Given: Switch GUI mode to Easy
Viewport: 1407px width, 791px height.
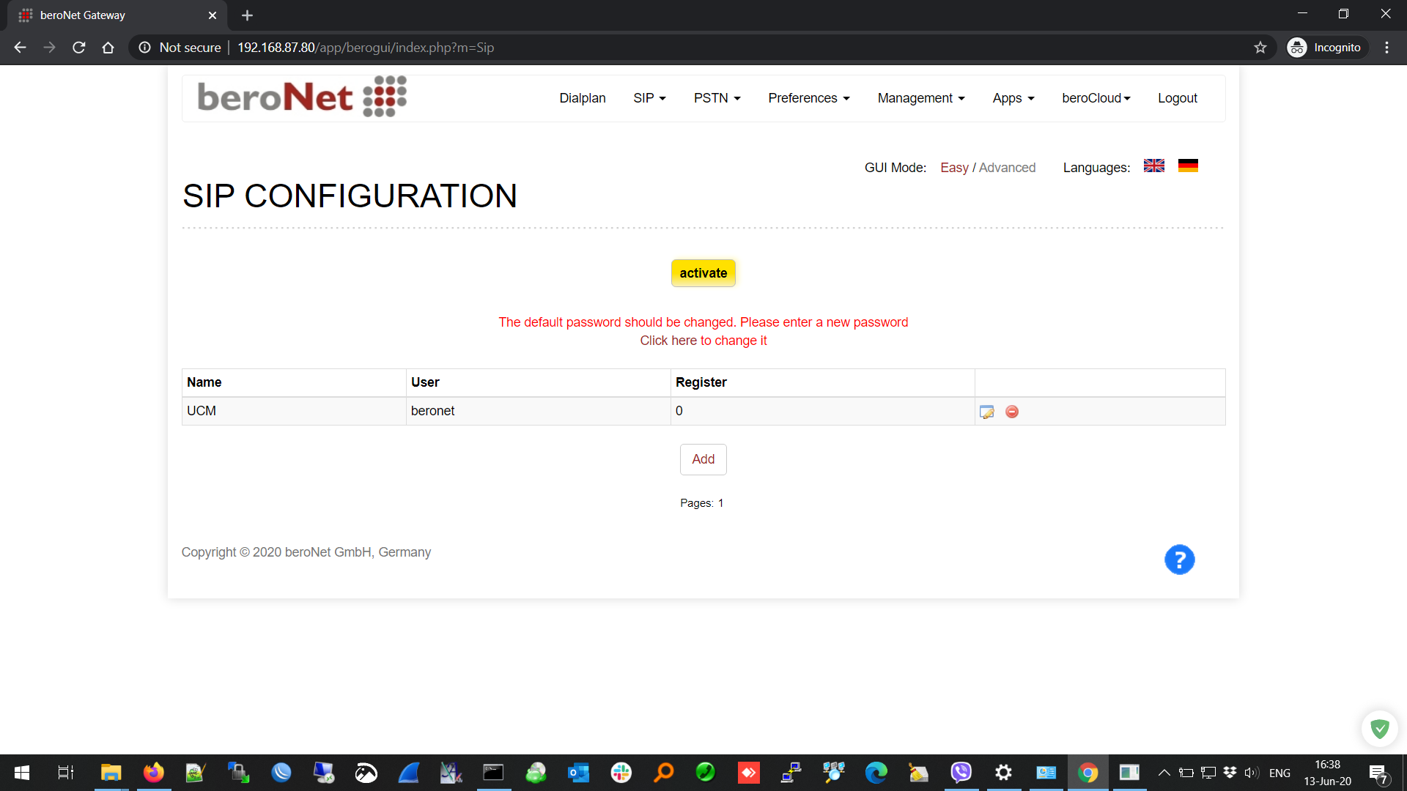Looking at the screenshot, I should [x=954, y=168].
